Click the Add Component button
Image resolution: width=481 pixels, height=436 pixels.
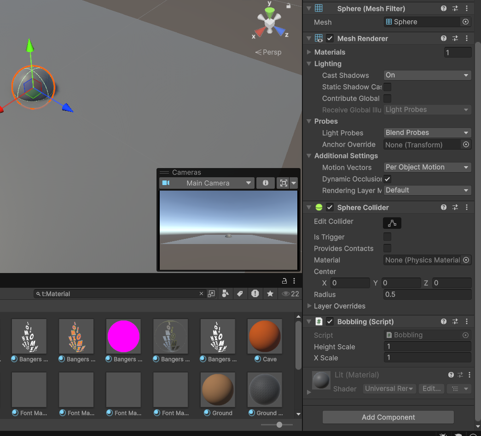[388, 417]
